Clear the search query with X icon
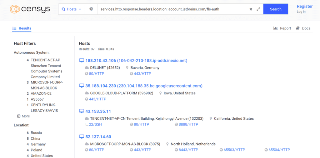 coord(251,9)
